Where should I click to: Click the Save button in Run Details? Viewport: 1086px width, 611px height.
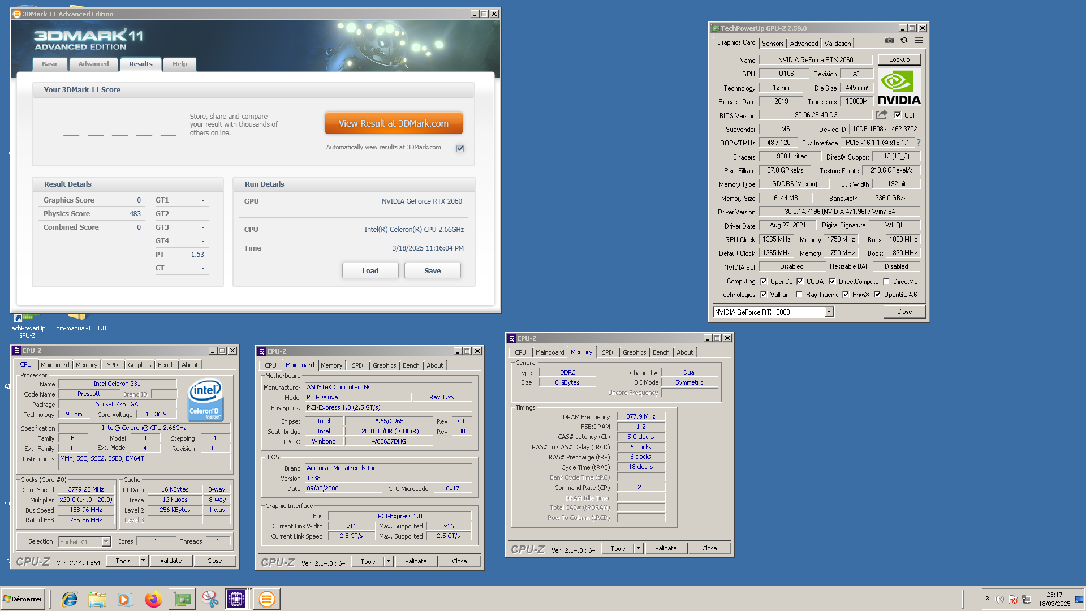click(x=433, y=271)
